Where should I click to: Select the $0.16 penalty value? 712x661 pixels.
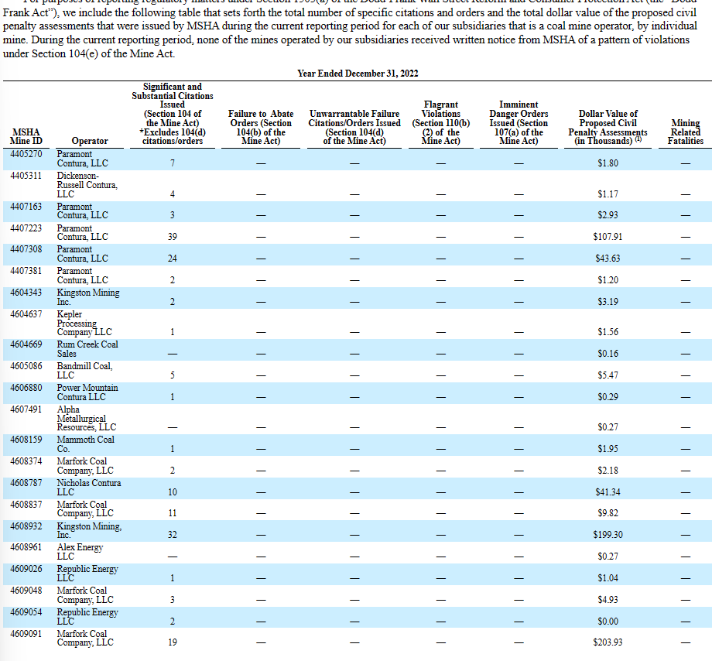click(608, 354)
